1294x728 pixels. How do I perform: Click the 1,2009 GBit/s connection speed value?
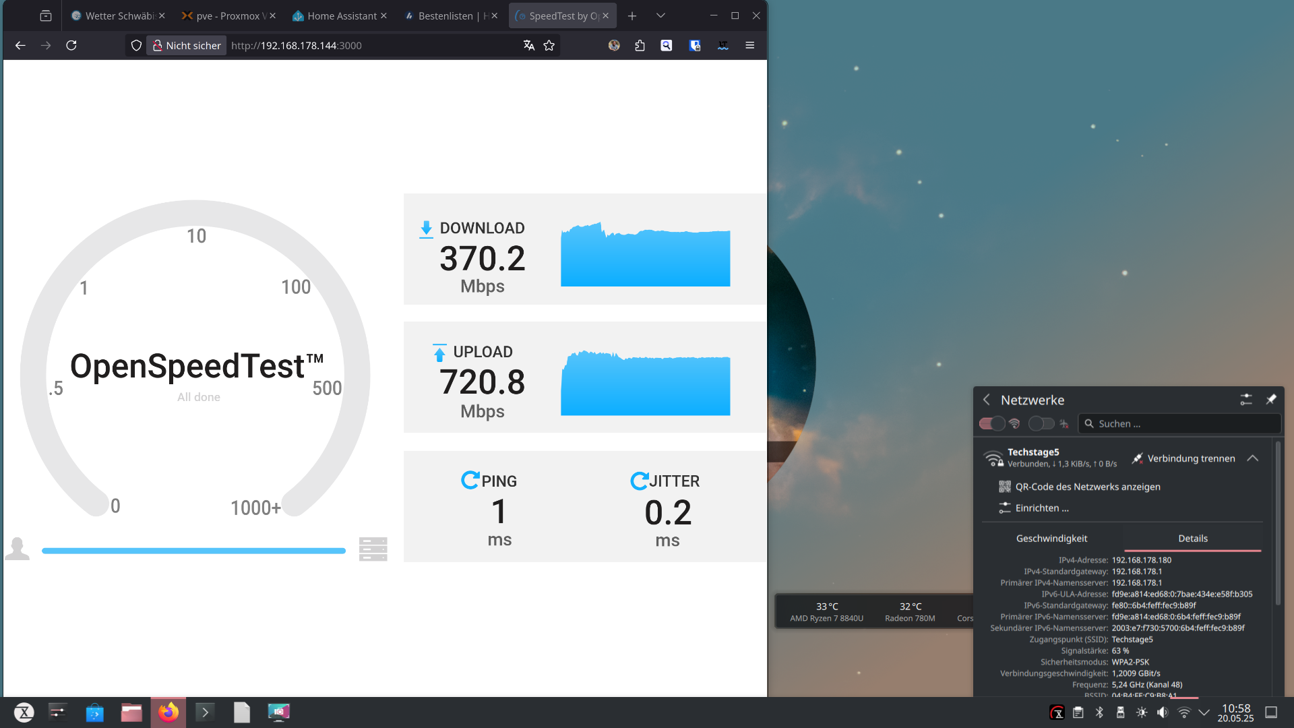[1136, 673]
